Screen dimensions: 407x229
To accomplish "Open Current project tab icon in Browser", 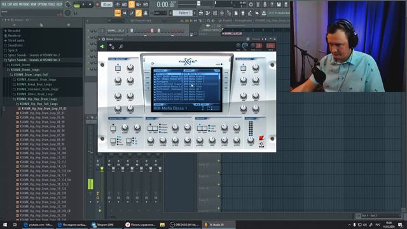I will (41, 25).
